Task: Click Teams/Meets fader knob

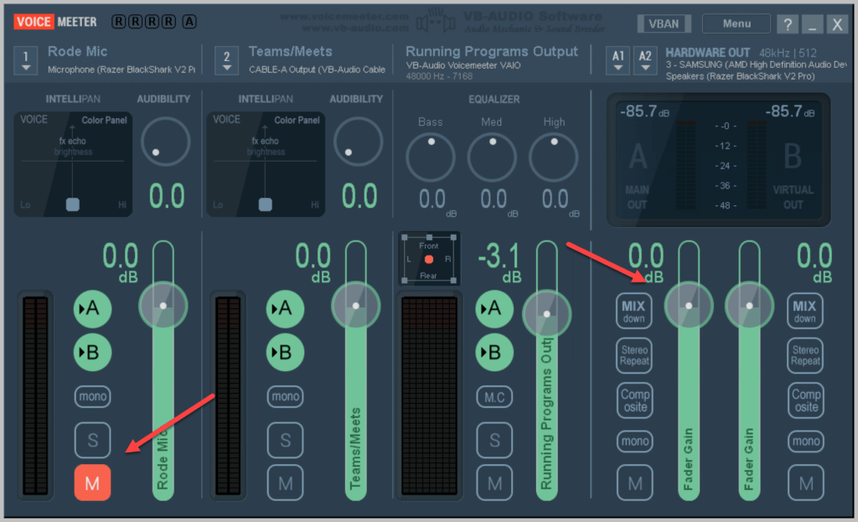Action: click(x=355, y=306)
